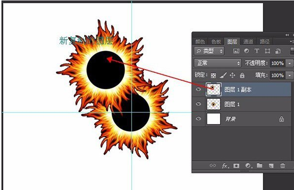Toggle layer filtering switch

pyautogui.click(x=292, y=51)
